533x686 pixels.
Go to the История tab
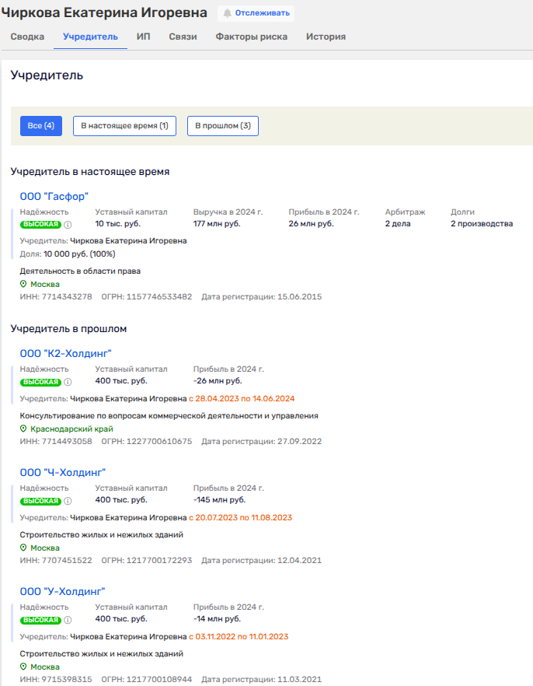pos(326,37)
